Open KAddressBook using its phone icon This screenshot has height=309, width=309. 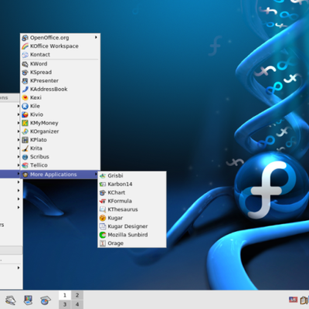point(25,90)
